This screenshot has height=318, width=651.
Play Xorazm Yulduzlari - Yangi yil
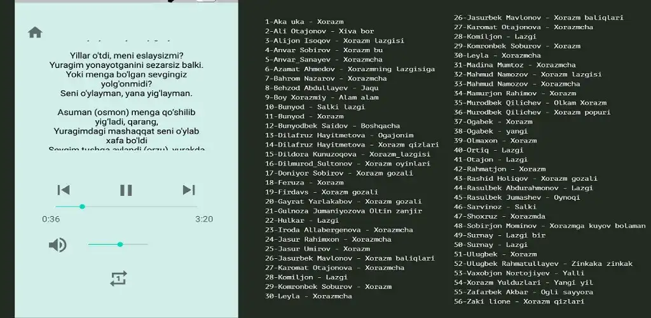(x=523, y=282)
